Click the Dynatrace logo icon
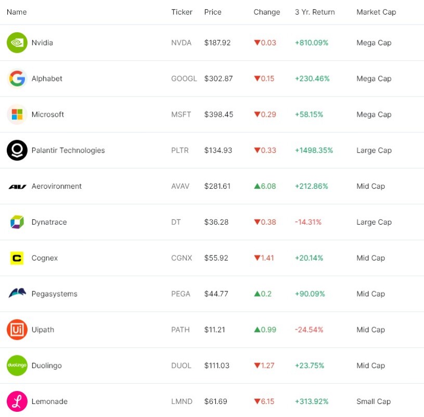The width and height of the screenshot is (424, 417). click(x=17, y=222)
